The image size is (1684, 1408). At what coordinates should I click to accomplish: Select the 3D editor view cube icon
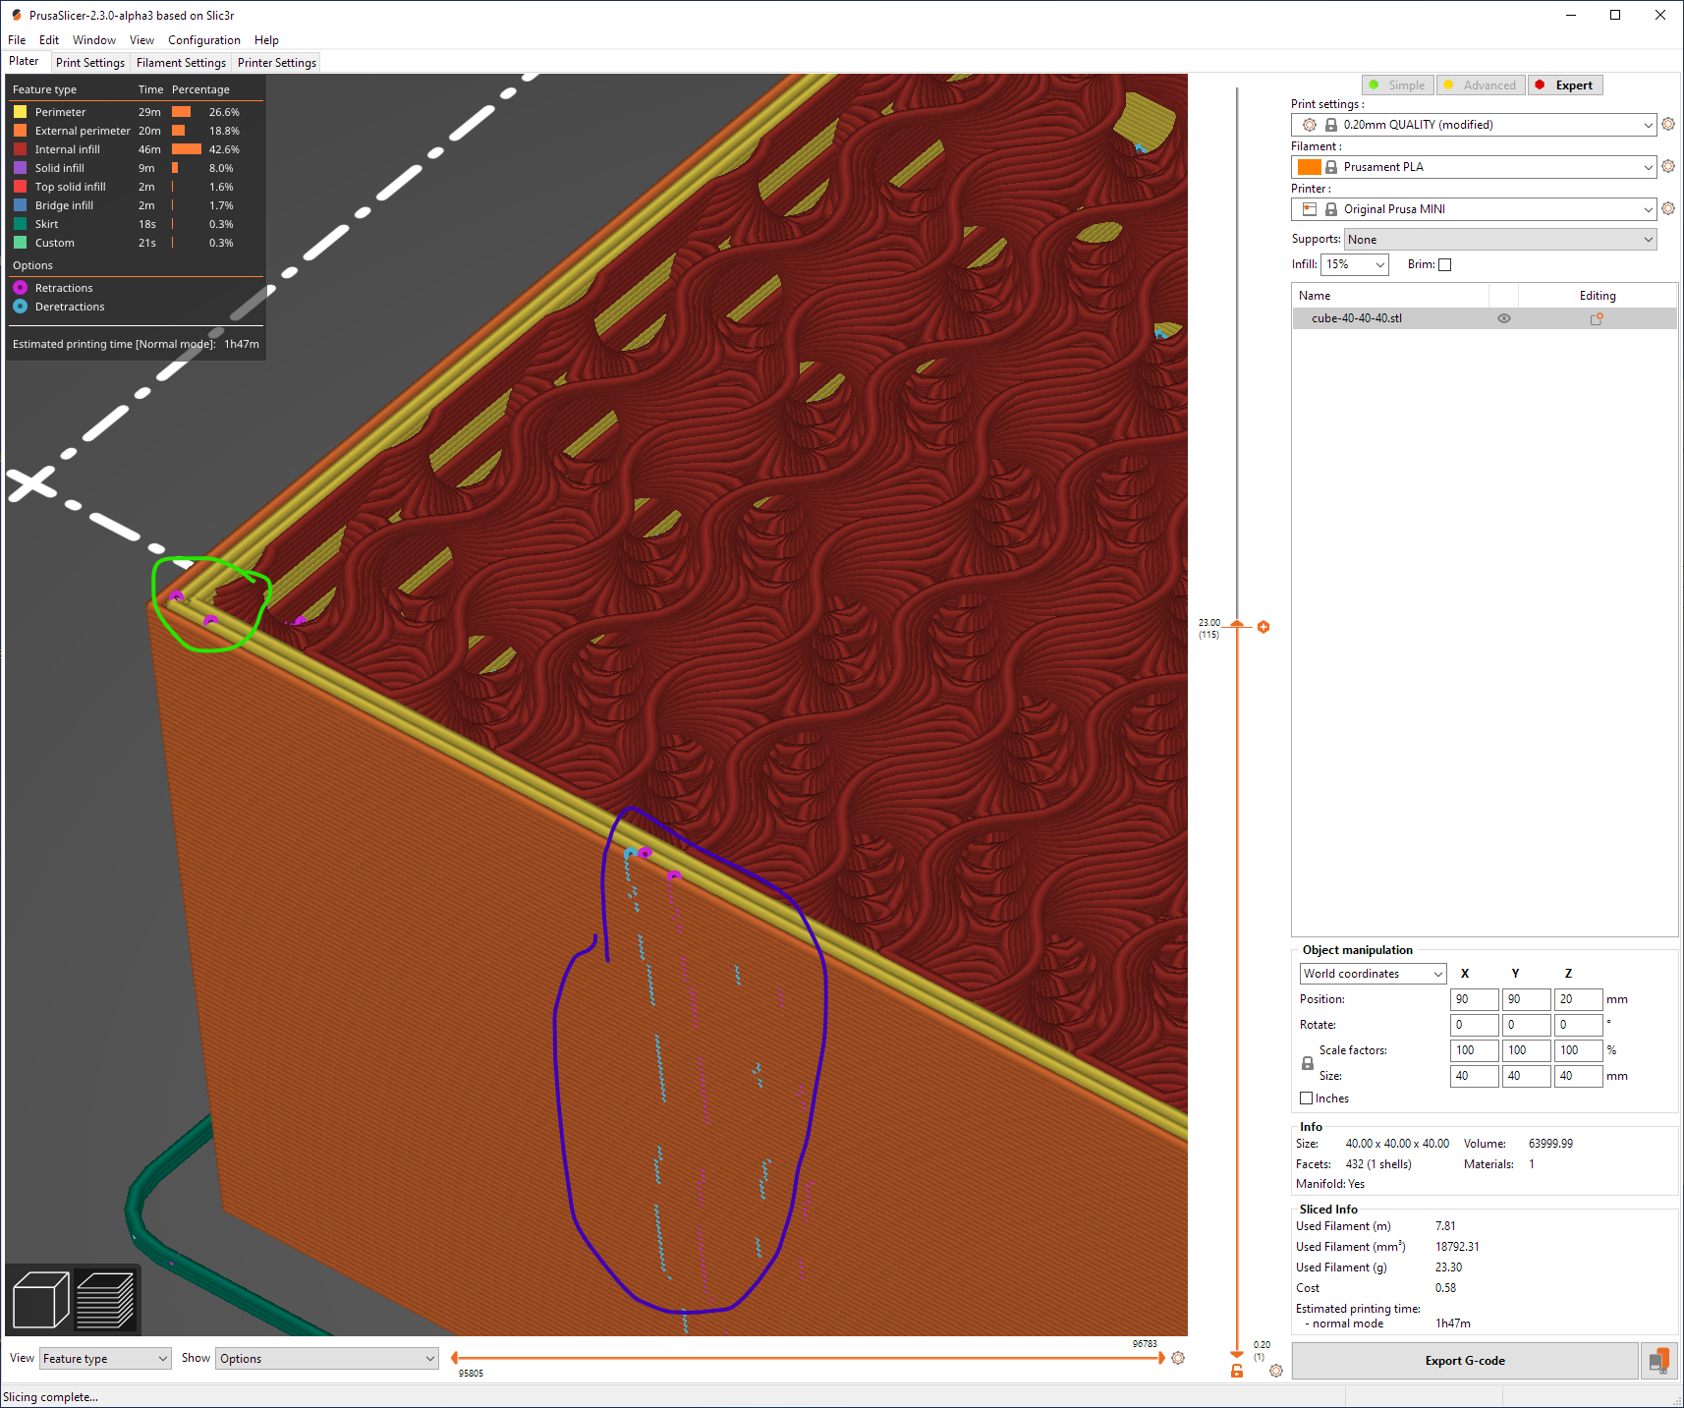38,1299
